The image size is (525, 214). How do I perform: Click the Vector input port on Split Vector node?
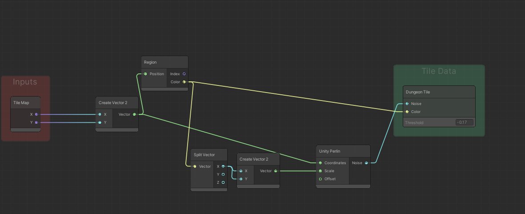click(195, 166)
